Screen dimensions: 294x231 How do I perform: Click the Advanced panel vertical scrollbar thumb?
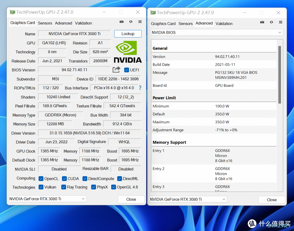pos(280,75)
